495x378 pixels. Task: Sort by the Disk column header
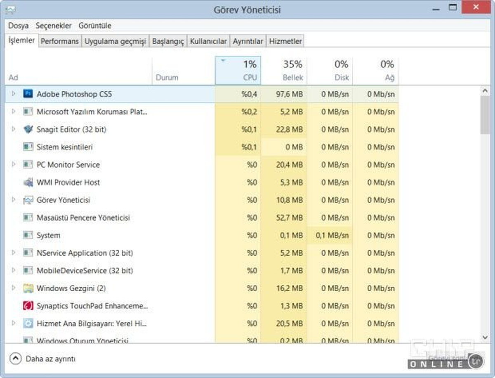(330, 70)
